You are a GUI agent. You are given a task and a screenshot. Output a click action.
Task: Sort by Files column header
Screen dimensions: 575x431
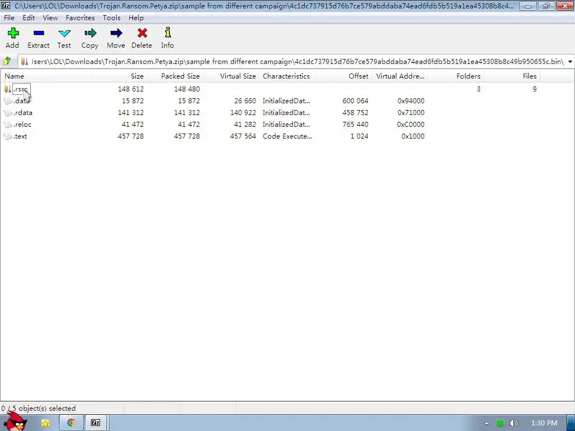pos(512,76)
